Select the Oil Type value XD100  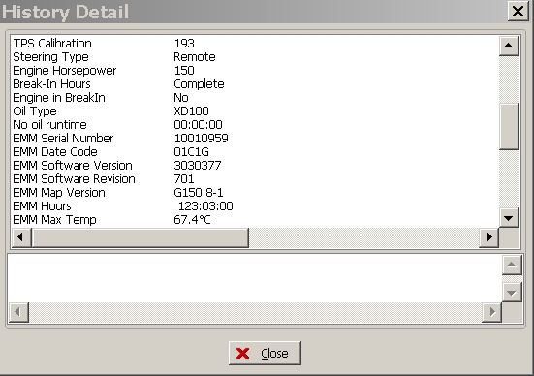pos(191,111)
